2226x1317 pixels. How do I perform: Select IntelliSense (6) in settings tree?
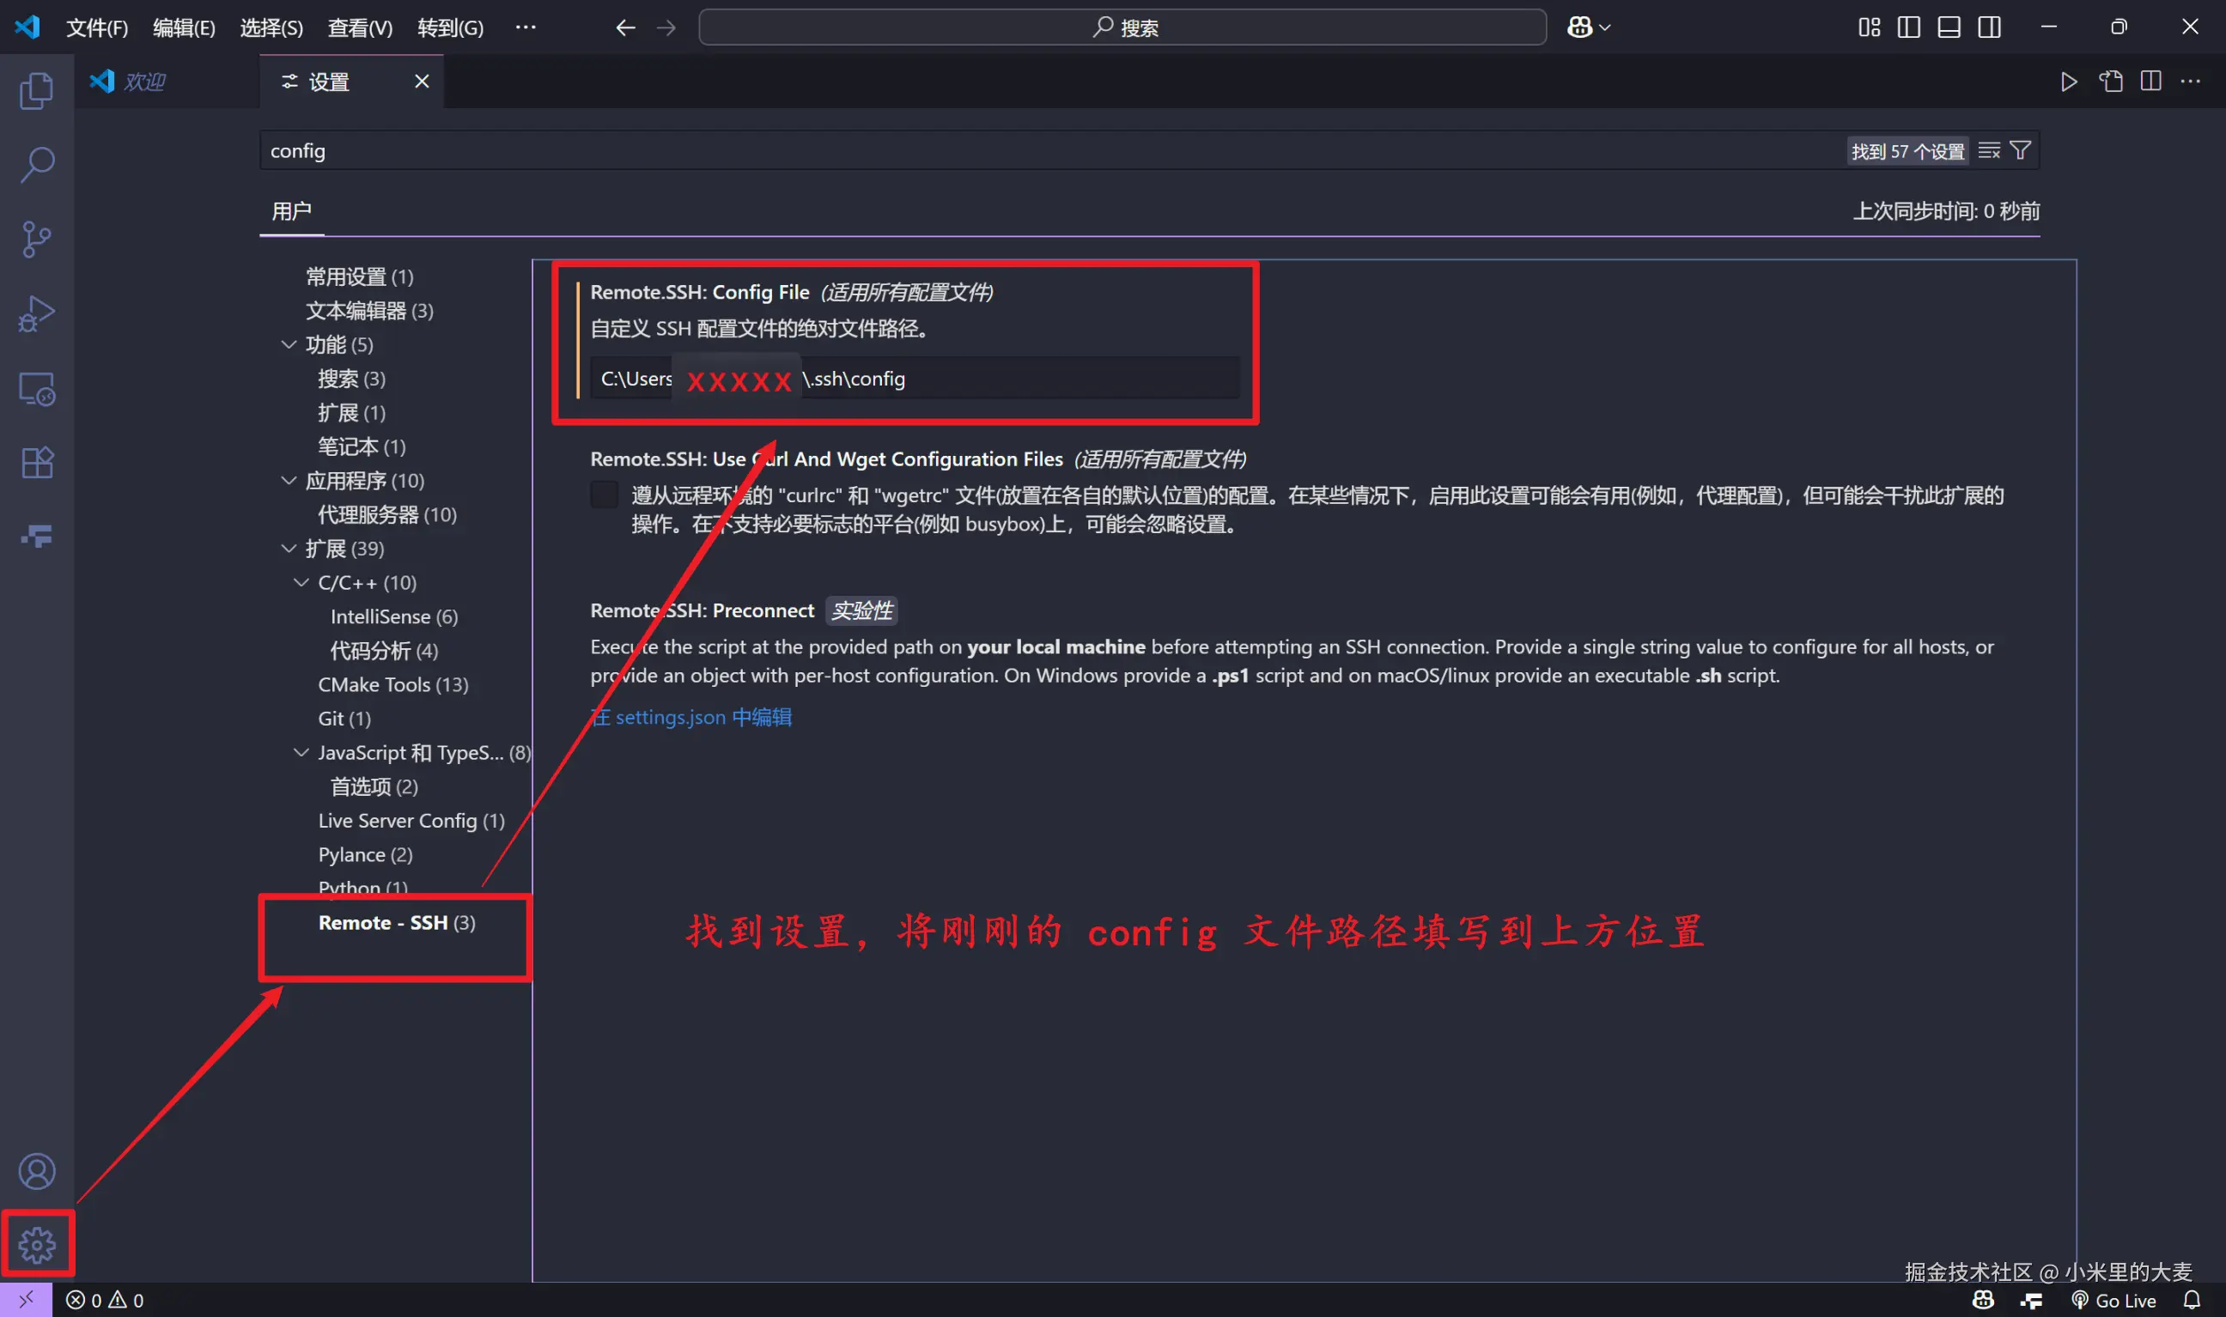coord(394,616)
